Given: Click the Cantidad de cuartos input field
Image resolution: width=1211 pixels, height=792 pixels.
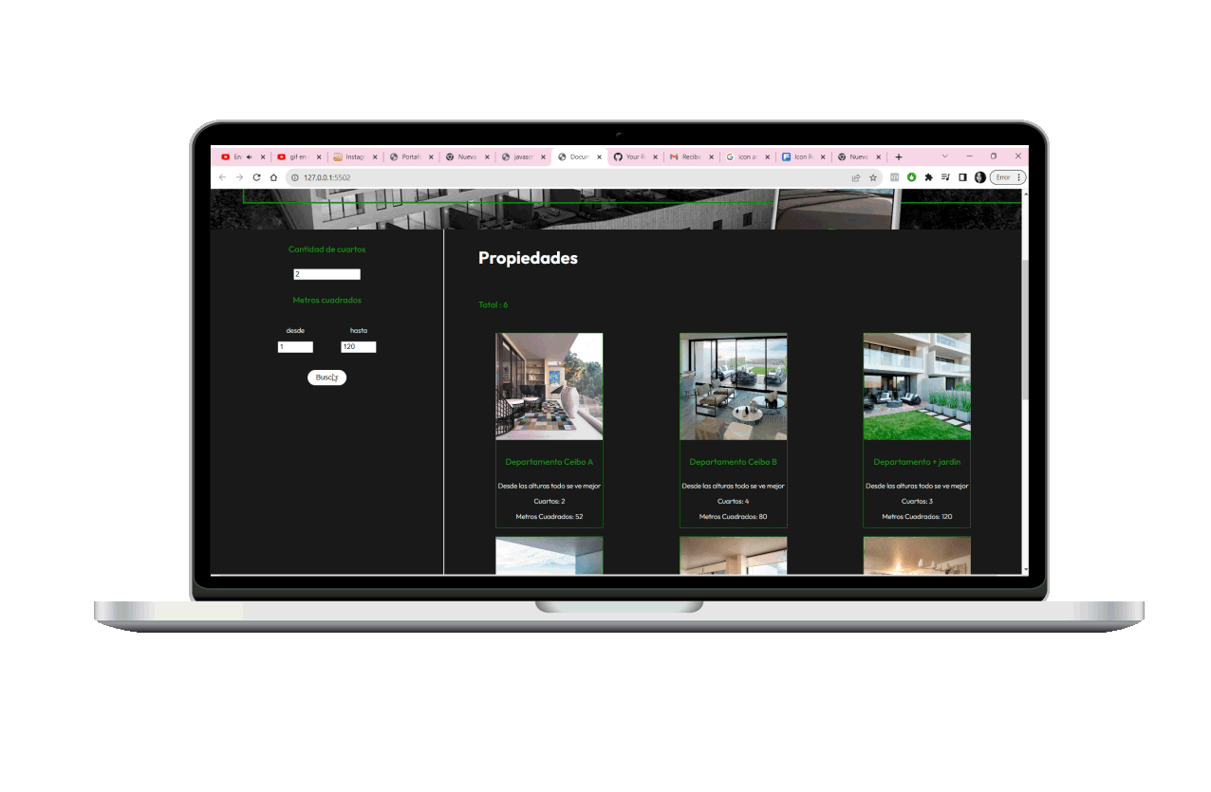Looking at the screenshot, I should point(326,274).
